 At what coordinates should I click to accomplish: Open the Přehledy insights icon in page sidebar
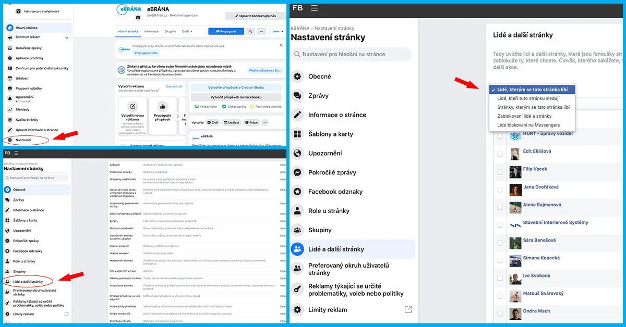tap(9, 110)
